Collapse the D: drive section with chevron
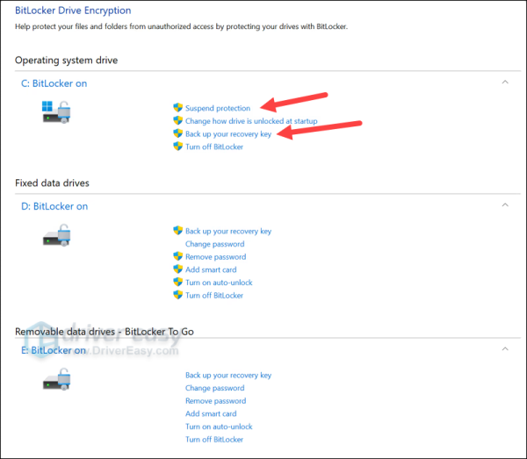Image resolution: width=527 pixels, height=459 pixels. [x=505, y=205]
